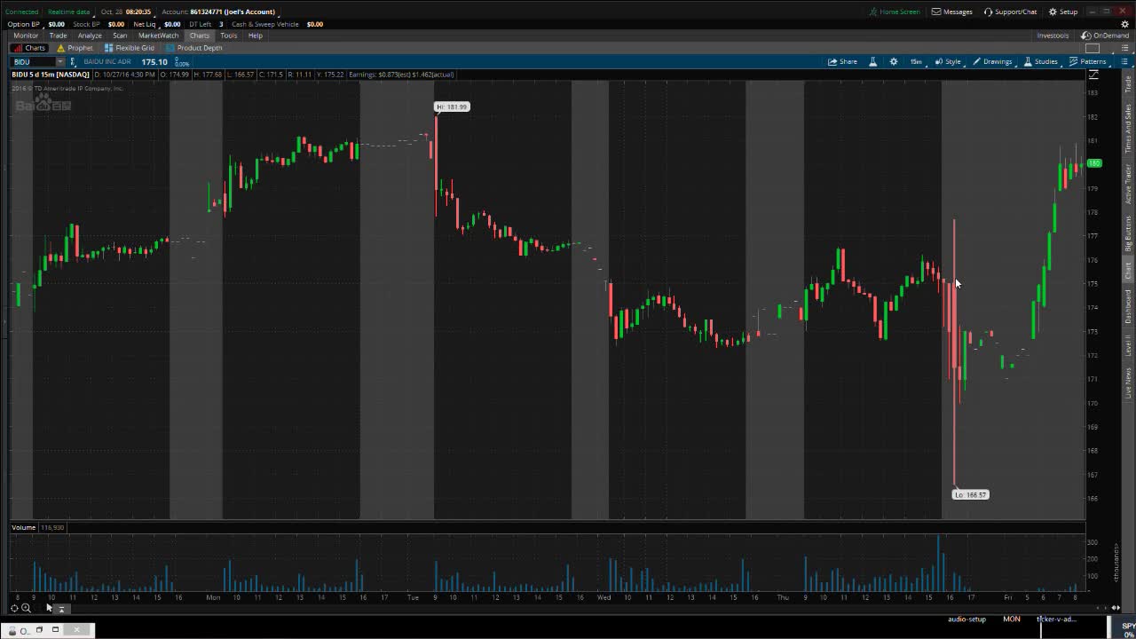This screenshot has height=639, width=1136.
Task: Open the Monitor tab
Action: click(x=26, y=35)
